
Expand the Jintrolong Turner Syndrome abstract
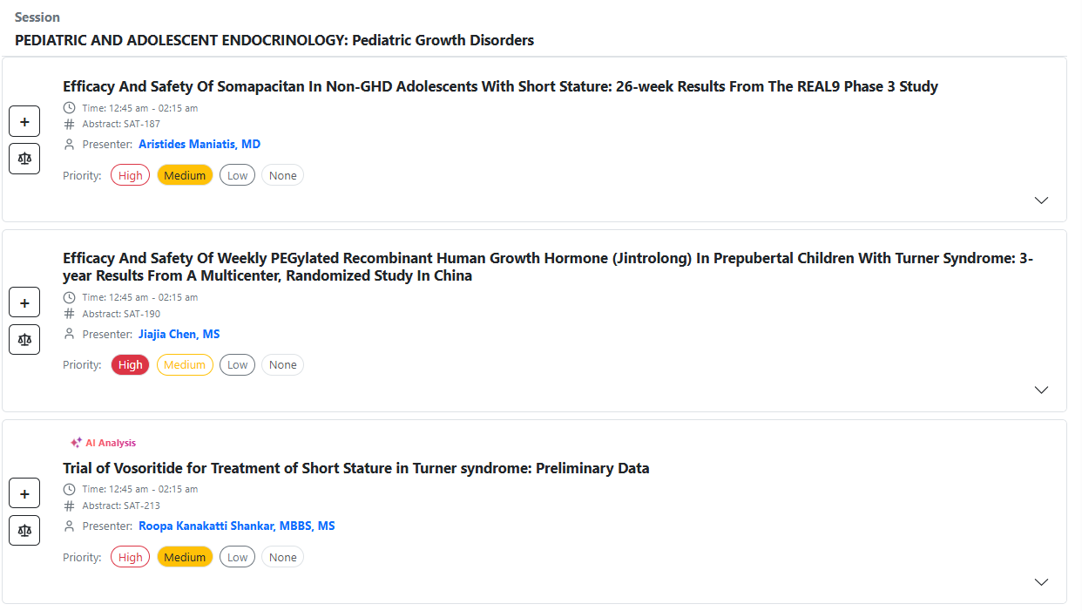click(x=1041, y=390)
